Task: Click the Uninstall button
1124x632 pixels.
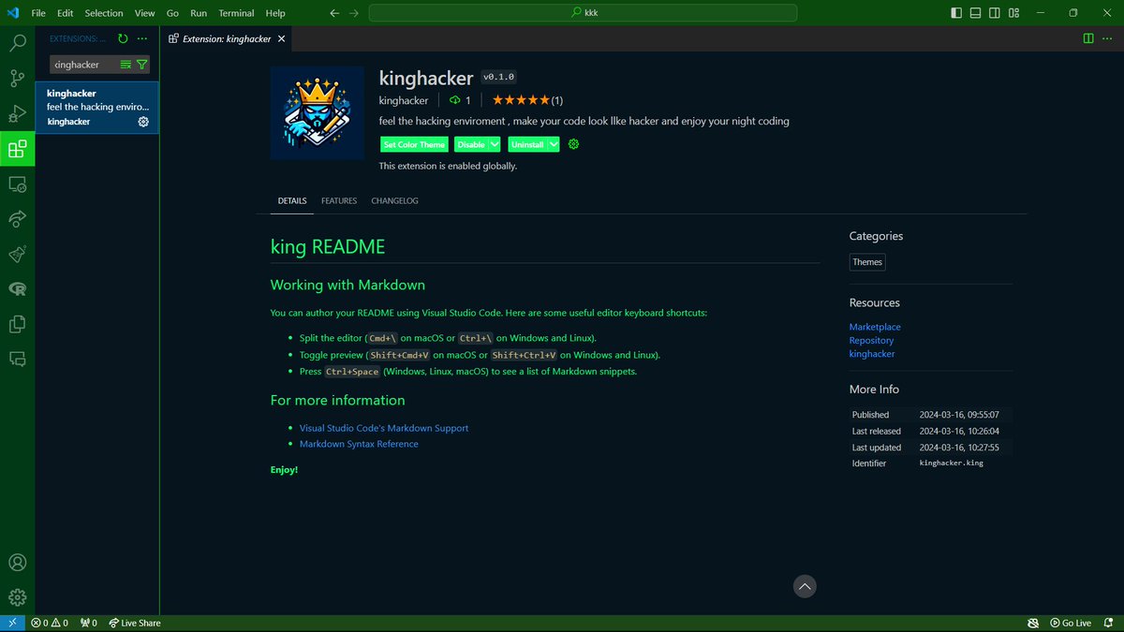Action: pos(527,144)
